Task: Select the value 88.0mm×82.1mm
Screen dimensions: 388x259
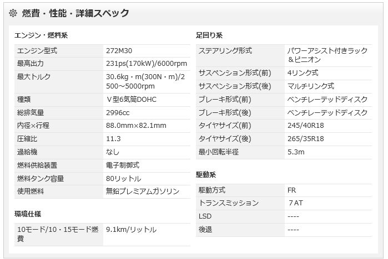Action: coord(136,125)
